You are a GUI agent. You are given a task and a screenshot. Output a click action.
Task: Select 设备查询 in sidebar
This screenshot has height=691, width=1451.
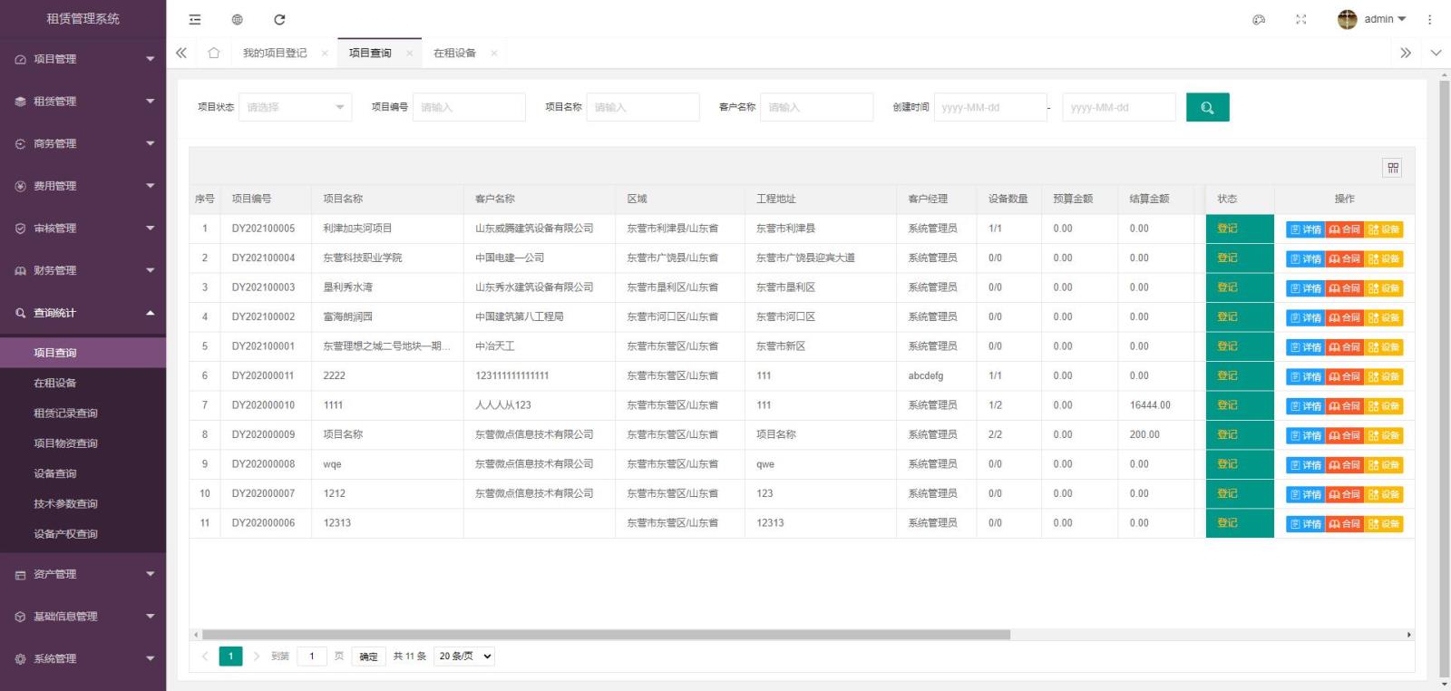pyautogui.click(x=55, y=473)
